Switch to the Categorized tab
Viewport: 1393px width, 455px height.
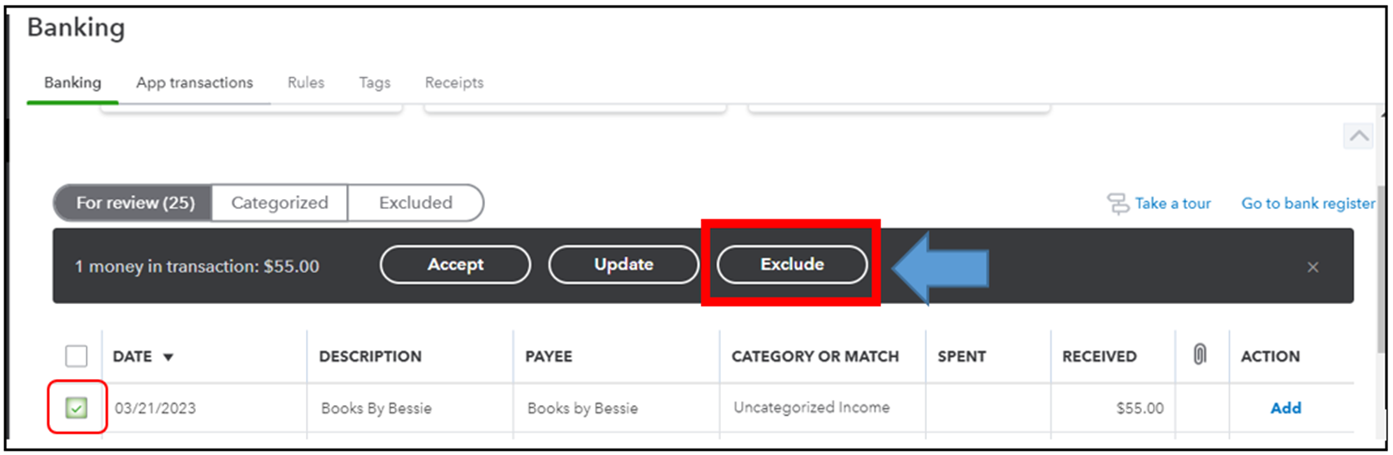(279, 202)
